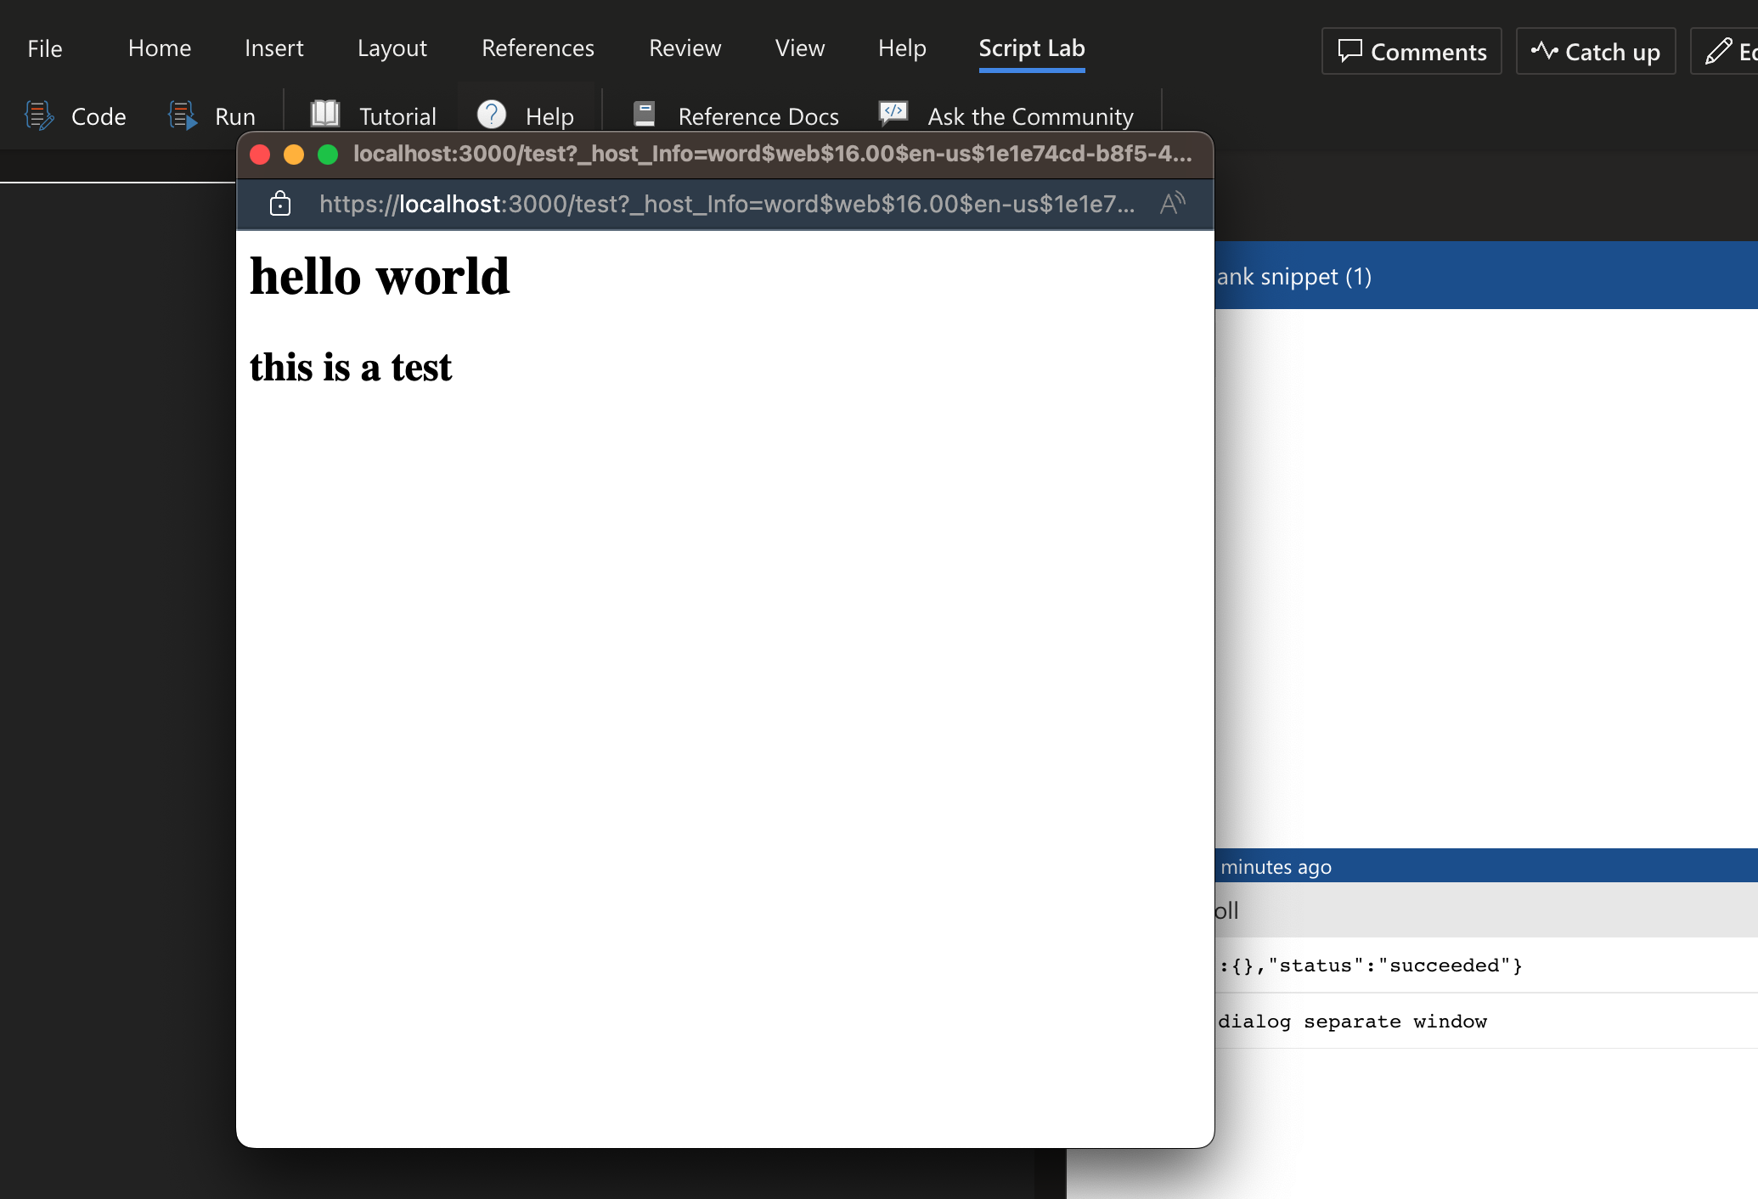Click the Catch up button

click(1595, 51)
